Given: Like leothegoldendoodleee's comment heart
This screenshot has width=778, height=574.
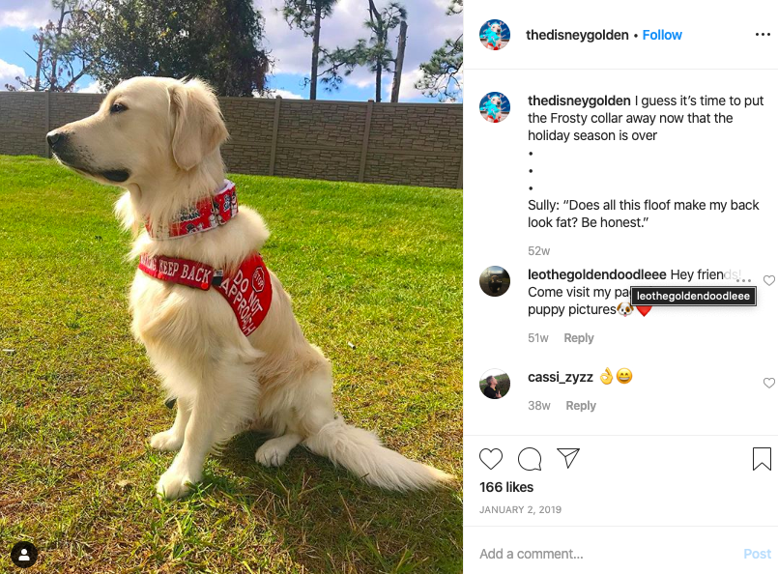Looking at the screenshot, I should tap(769, 281).
